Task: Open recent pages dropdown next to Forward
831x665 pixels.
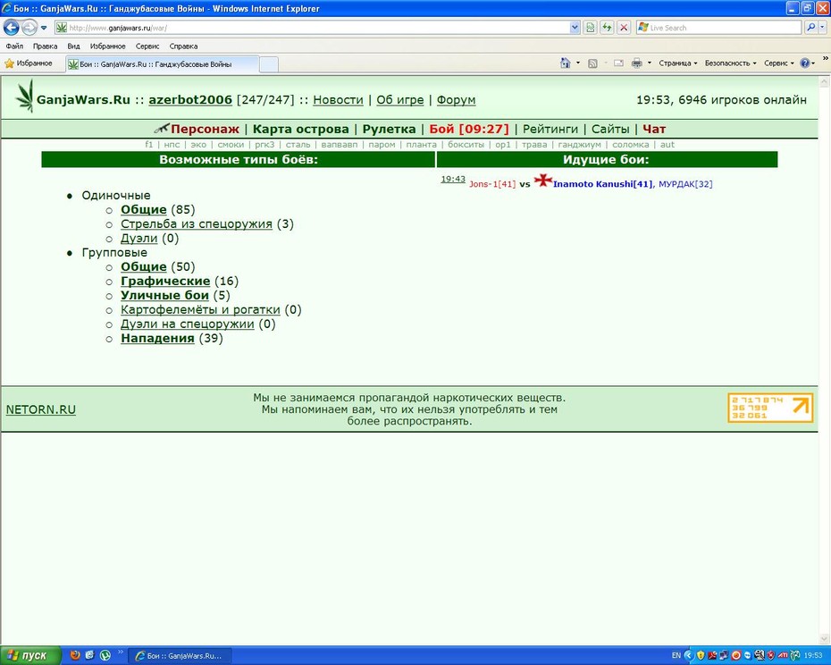Action: 44,28
